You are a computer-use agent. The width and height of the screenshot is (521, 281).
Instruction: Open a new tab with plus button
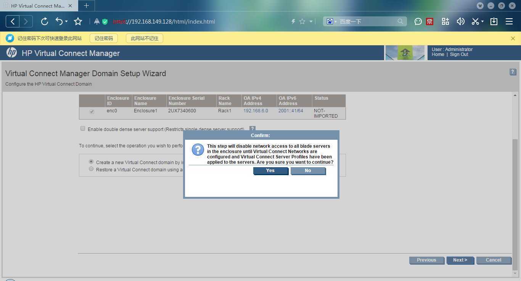click(x=87, y=6)
